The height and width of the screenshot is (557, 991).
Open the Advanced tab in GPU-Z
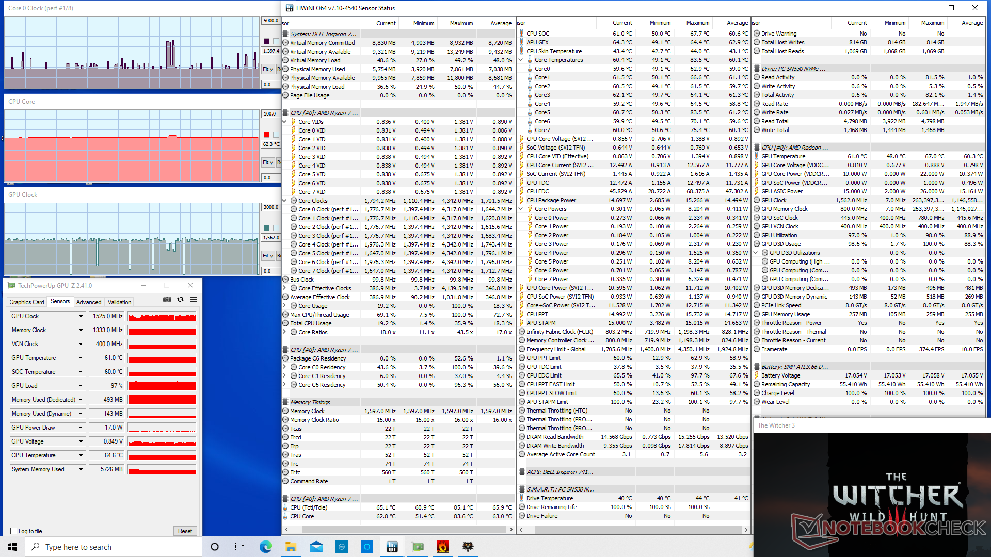tap(89, 302)
